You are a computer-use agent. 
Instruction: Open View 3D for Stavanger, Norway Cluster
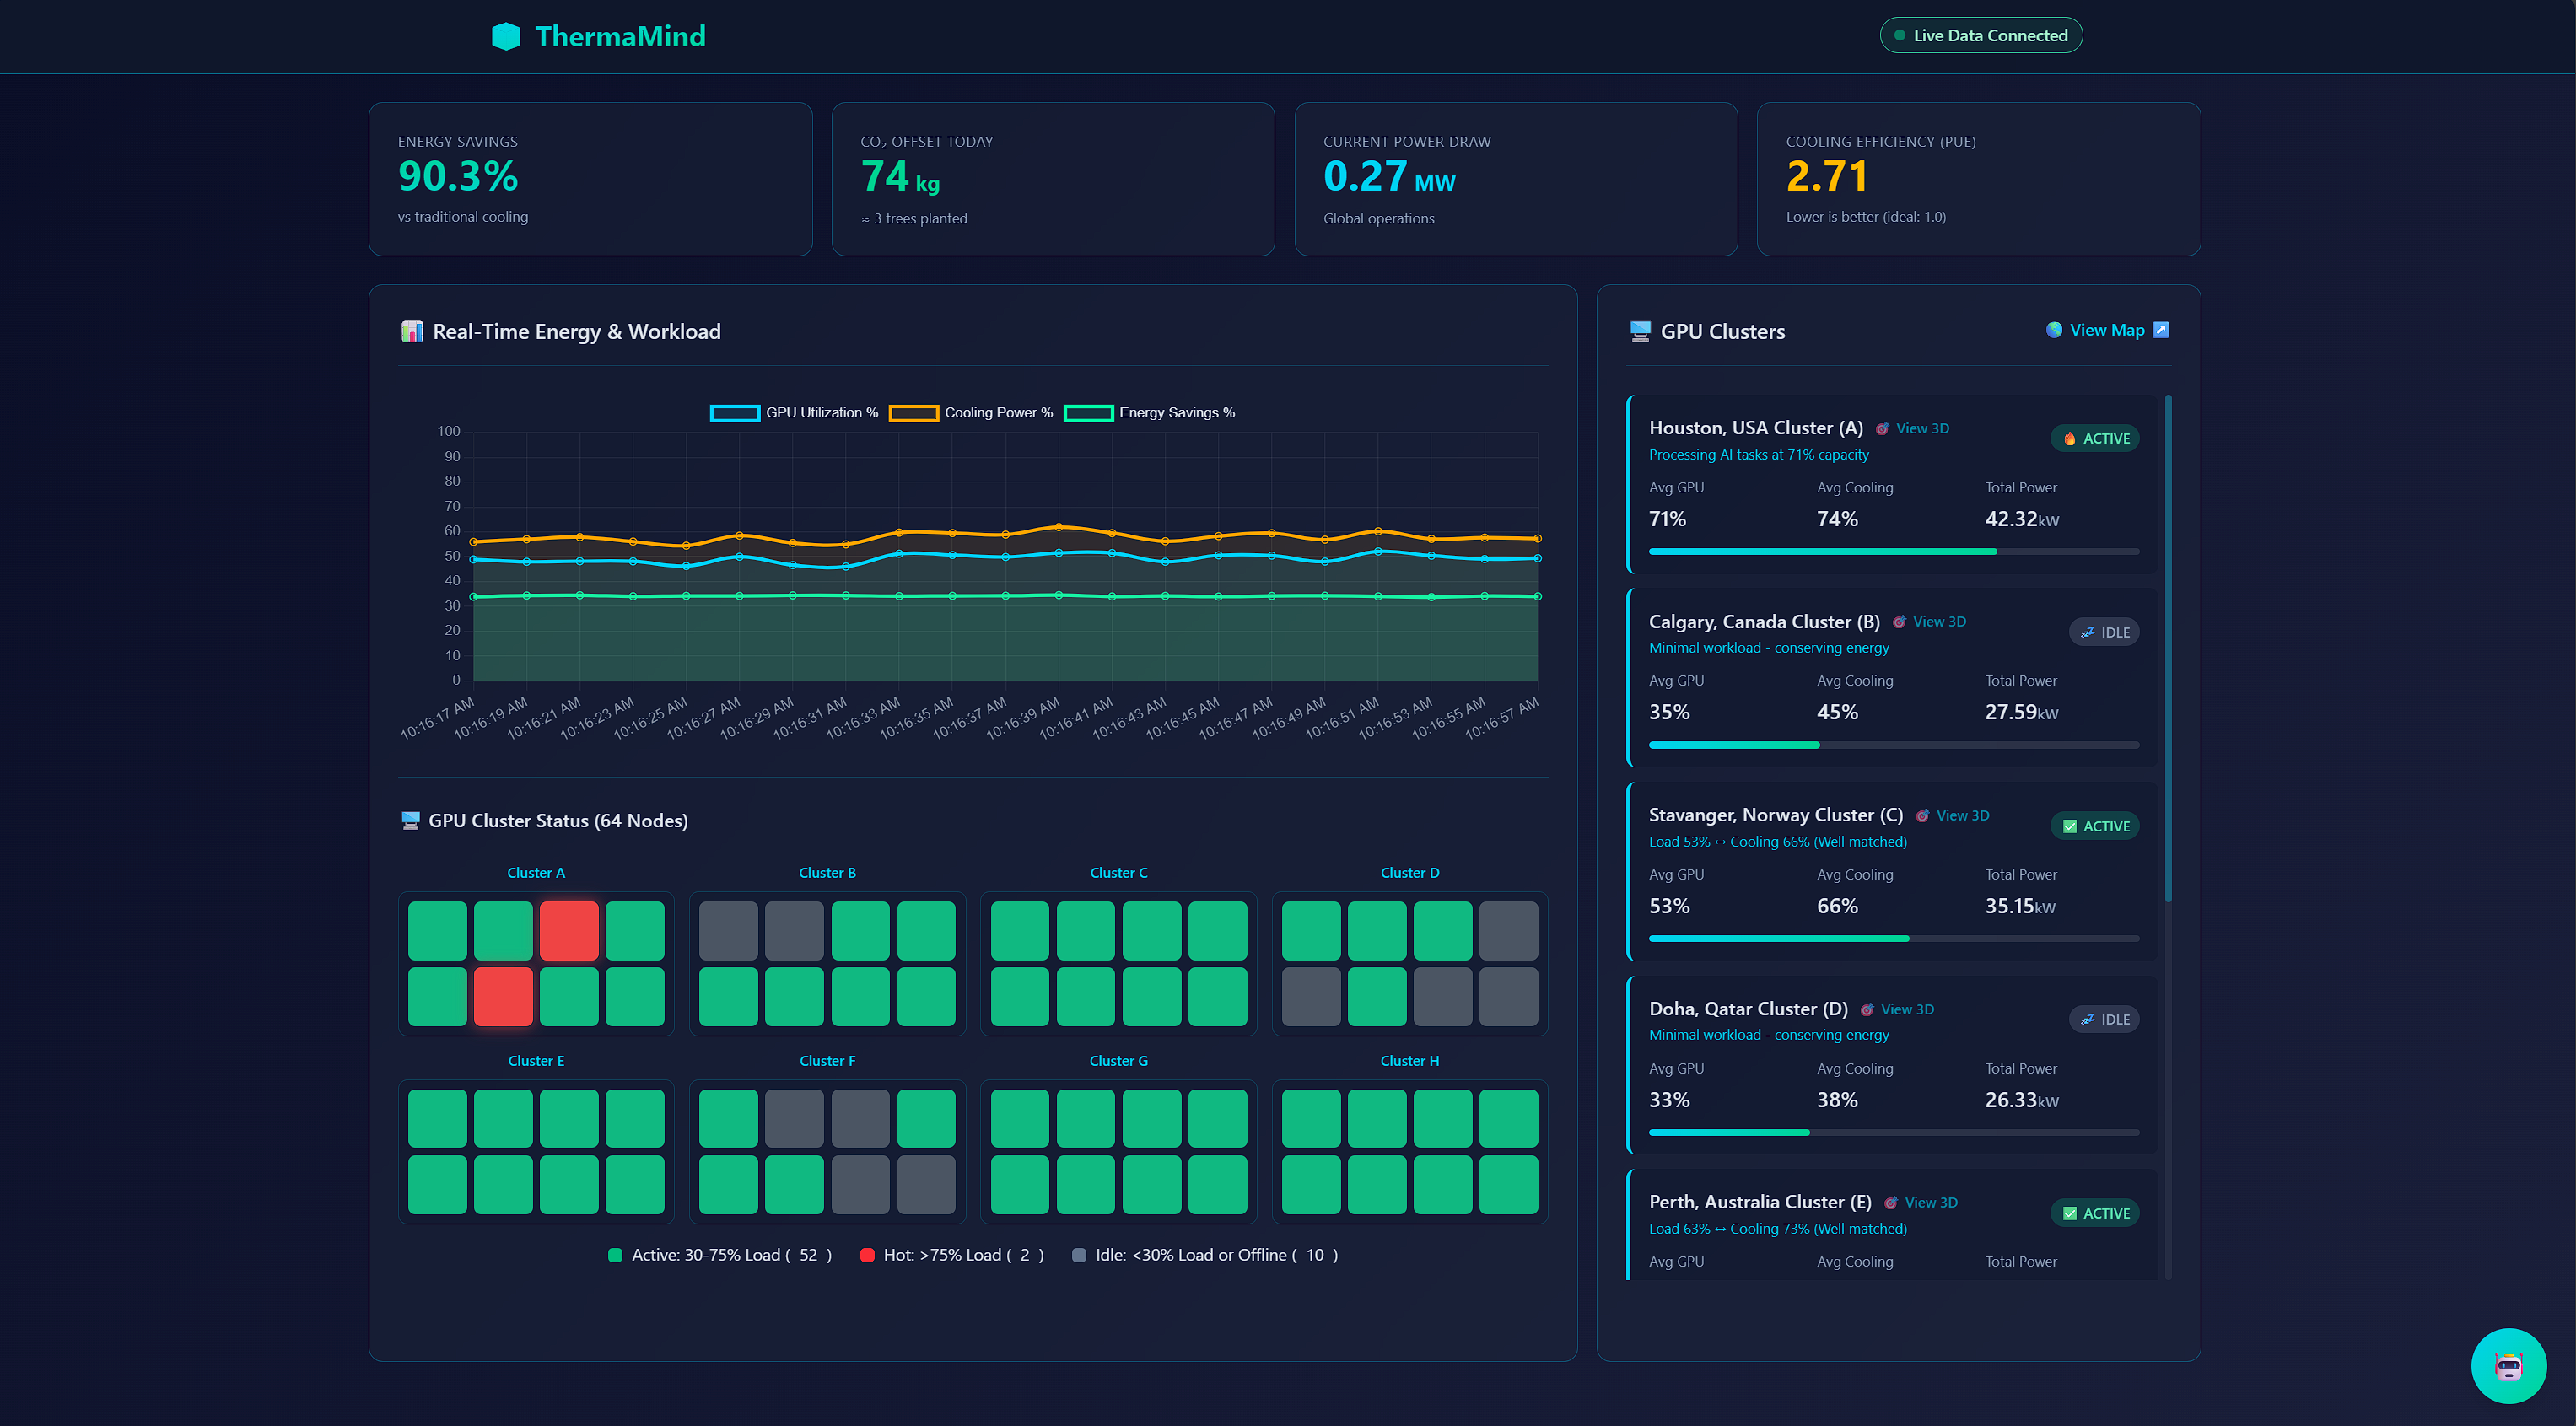tap(1962, 816)
